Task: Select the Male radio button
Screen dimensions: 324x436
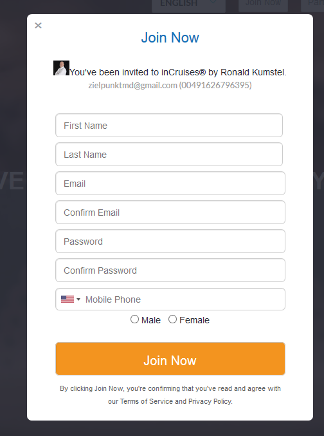Action: tap(134, 319)
